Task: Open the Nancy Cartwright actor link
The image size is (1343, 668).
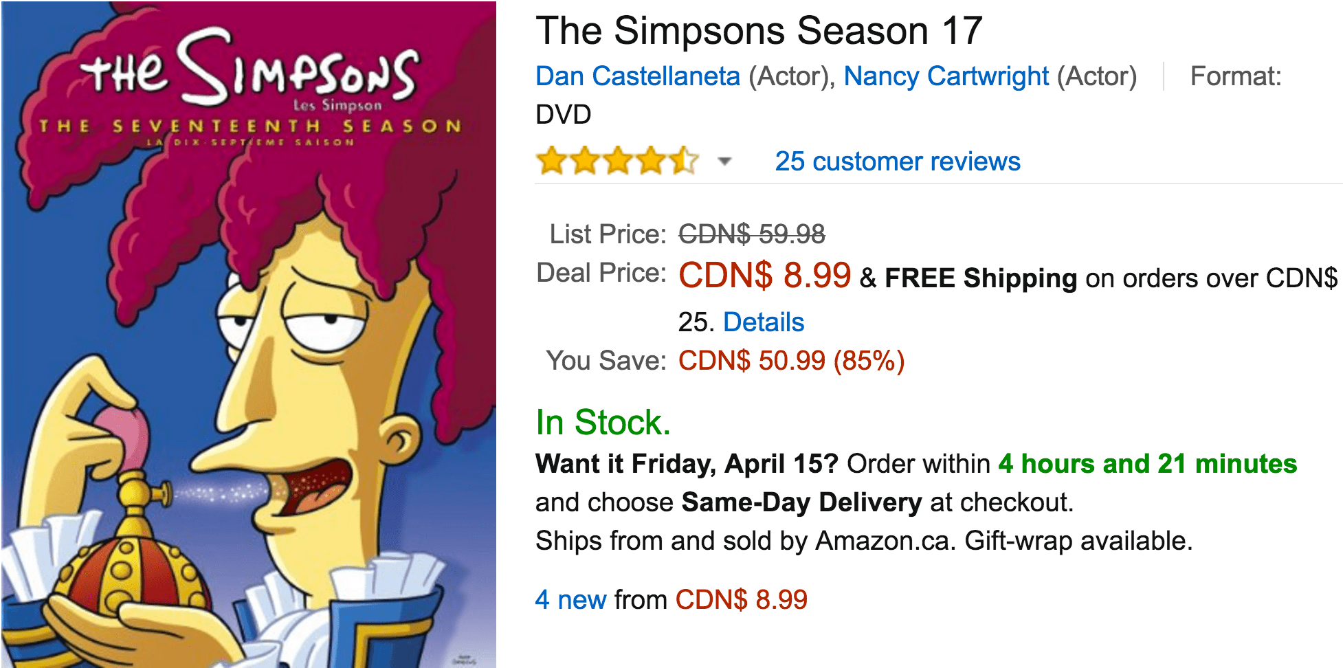Action: (x=946, y=76)
